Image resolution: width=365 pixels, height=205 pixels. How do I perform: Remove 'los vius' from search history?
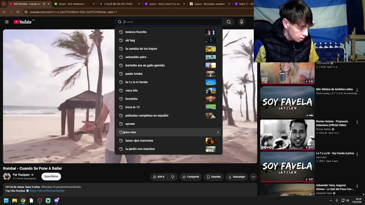pyautogui.click(x=218, y=132)
